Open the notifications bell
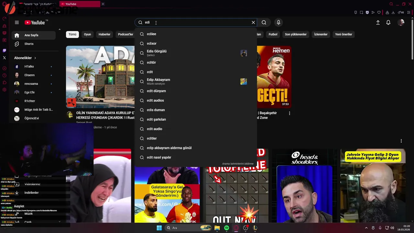414x233 pixels. pyautogui.click(x=388, y=22)
